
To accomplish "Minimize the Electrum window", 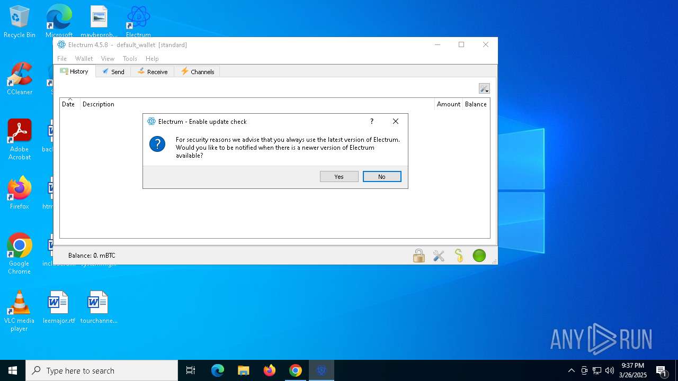I will click(x=438, y=45).
